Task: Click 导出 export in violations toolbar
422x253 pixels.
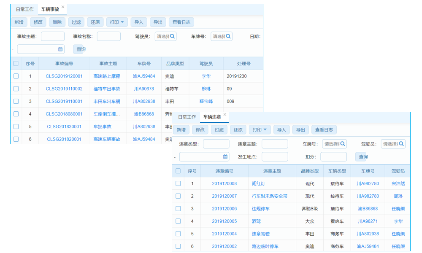Action: (x=300, y=129)
